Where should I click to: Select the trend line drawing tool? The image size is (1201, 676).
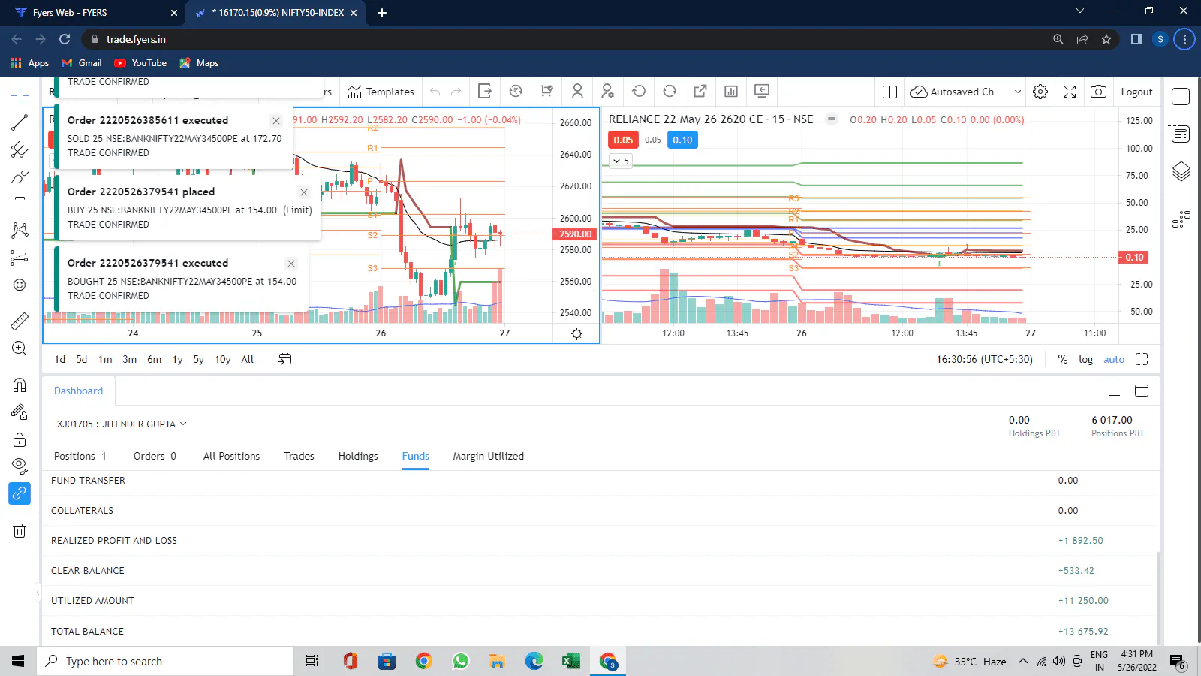click(x=20, y=122)
